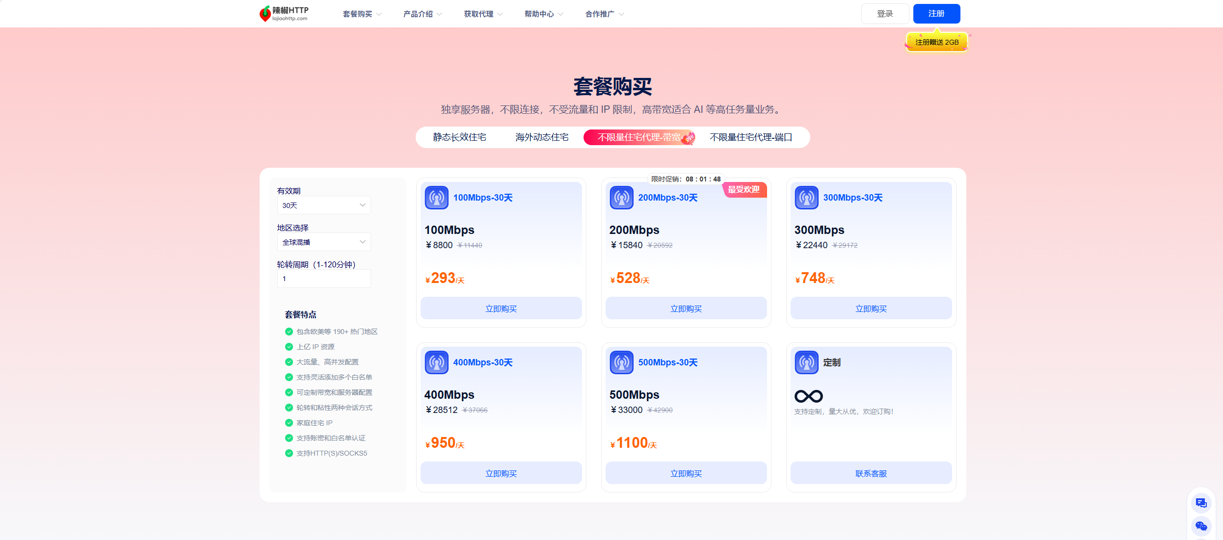Expand the 帮助中心 menu chevron

(560, 14)
